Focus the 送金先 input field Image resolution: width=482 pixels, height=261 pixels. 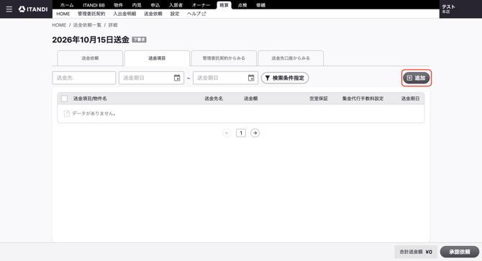pos(84,78)
